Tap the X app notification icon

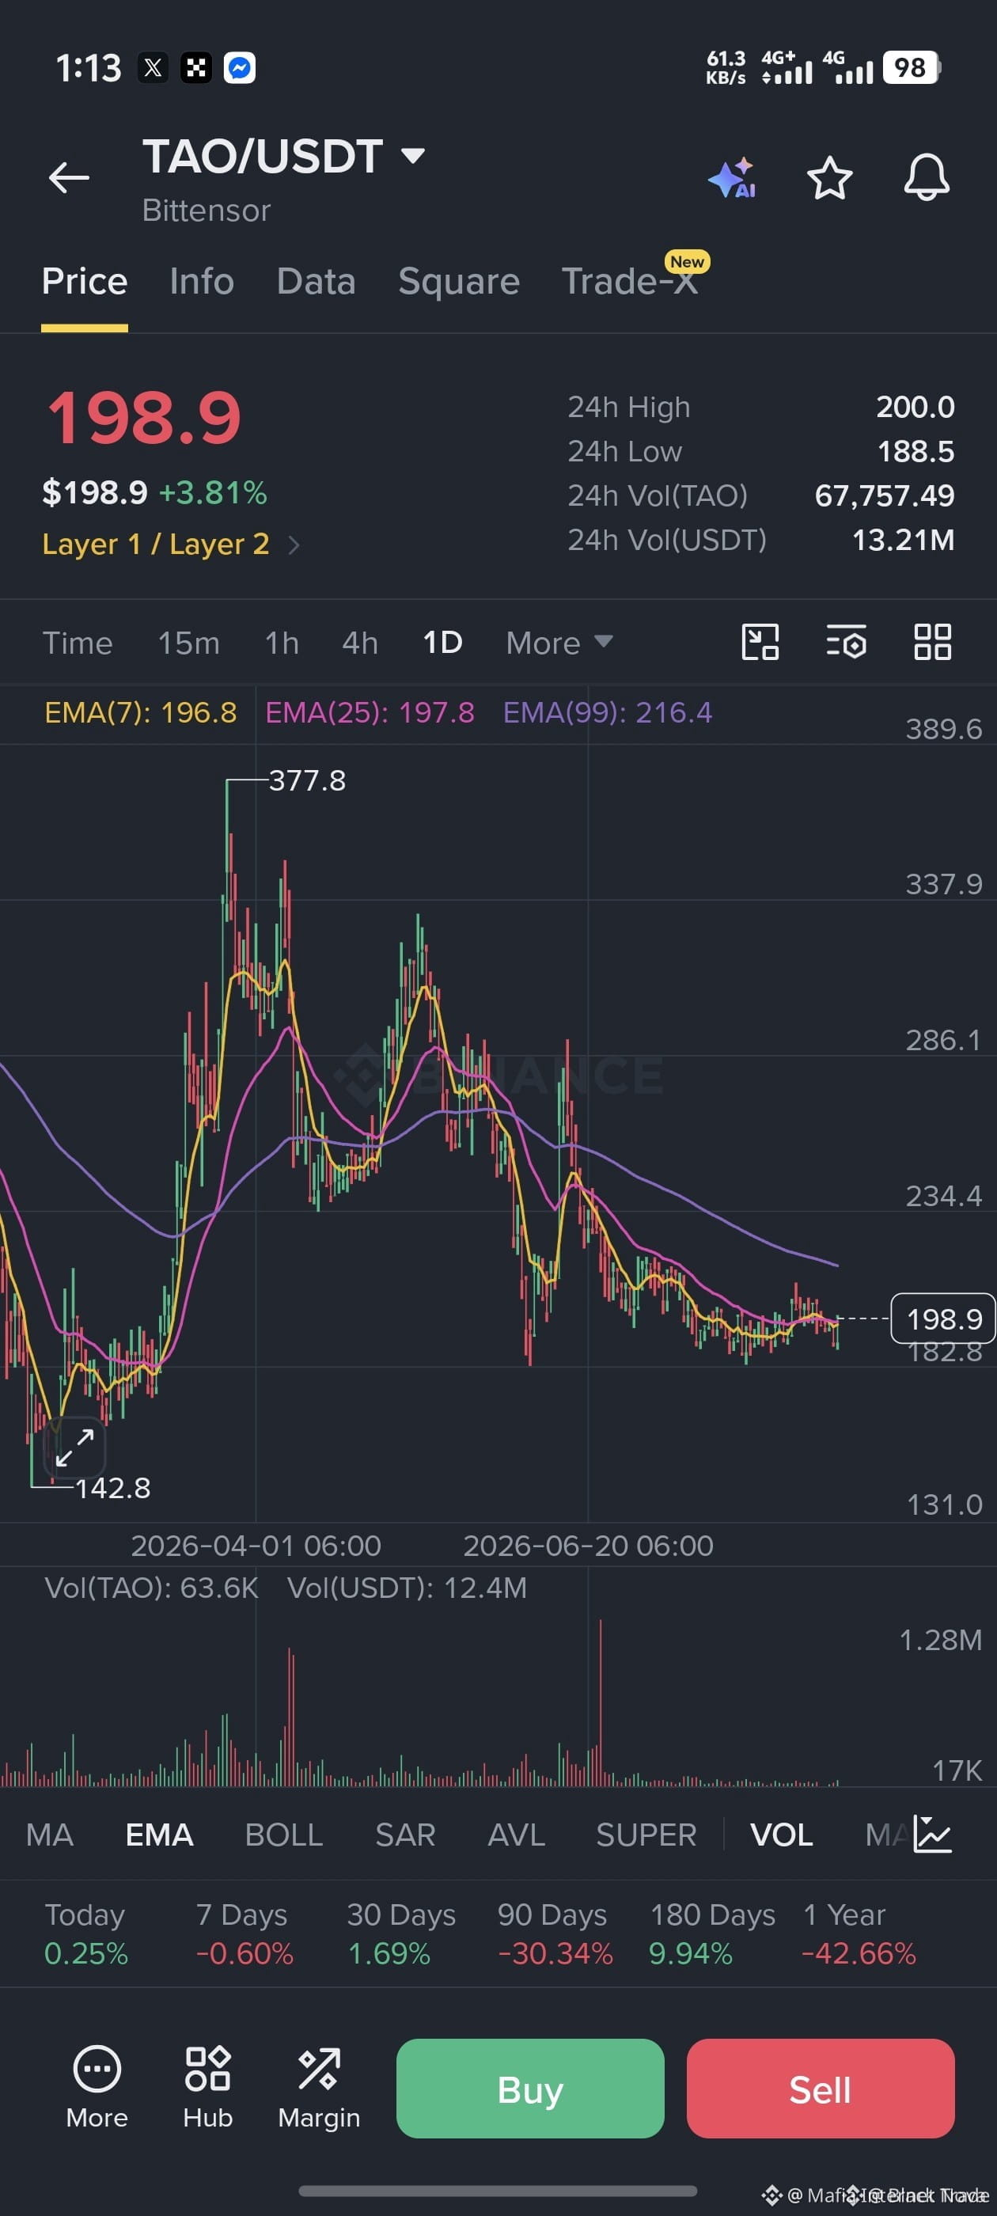(x=154, y=68)
